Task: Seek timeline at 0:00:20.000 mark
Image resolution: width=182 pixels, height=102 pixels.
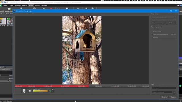Action: coord(48,86)
